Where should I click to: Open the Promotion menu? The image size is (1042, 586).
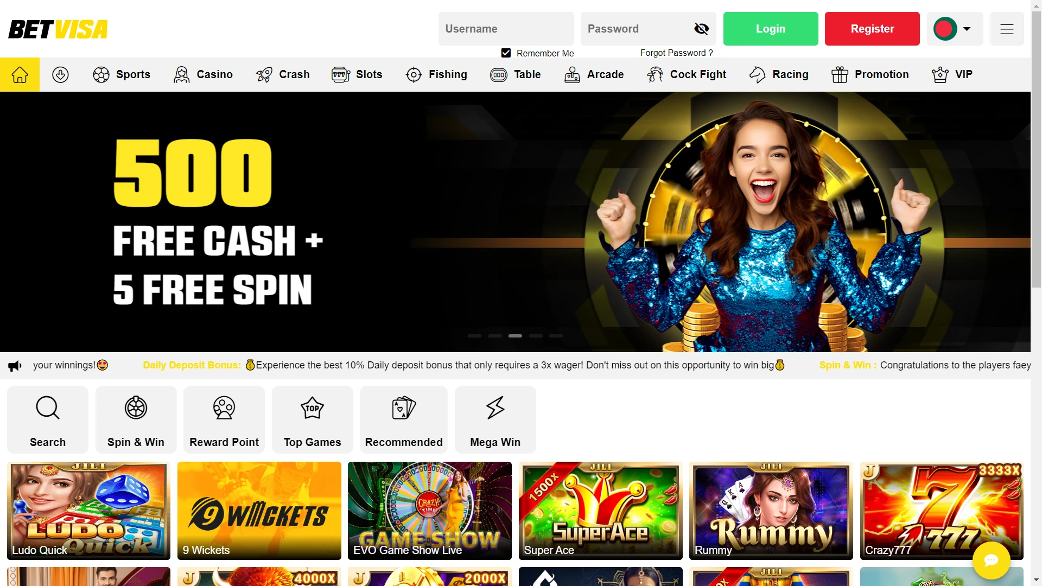870,74
